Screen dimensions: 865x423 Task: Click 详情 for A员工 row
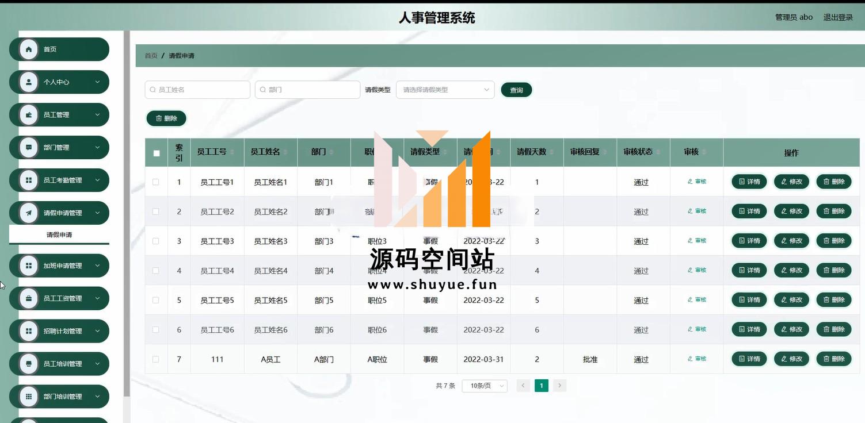[x=749, y=359]
